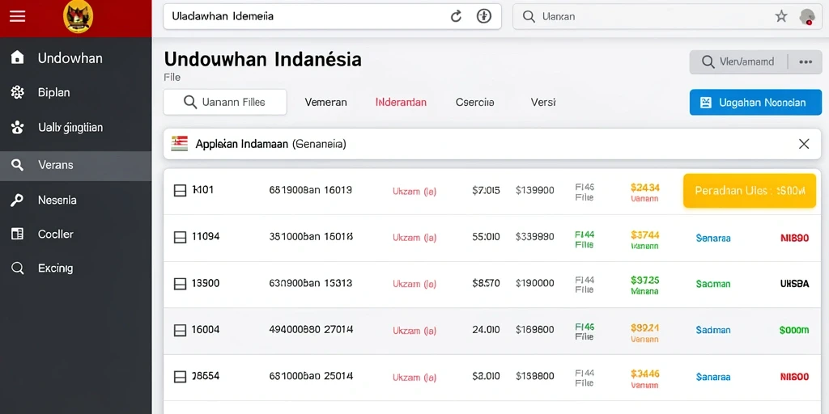Click Ukzam (la) in row 13900
829x414 pixels.
click(414, 284)
